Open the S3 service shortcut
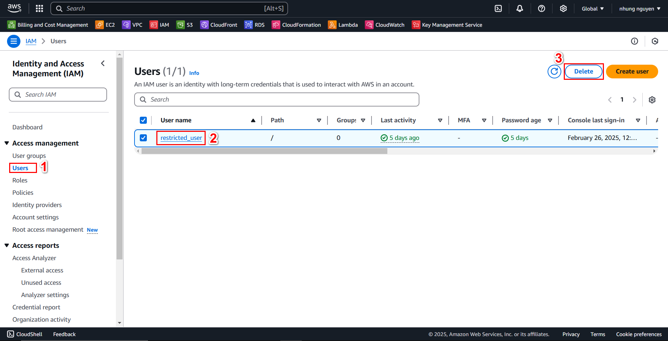 coord(185,25)
